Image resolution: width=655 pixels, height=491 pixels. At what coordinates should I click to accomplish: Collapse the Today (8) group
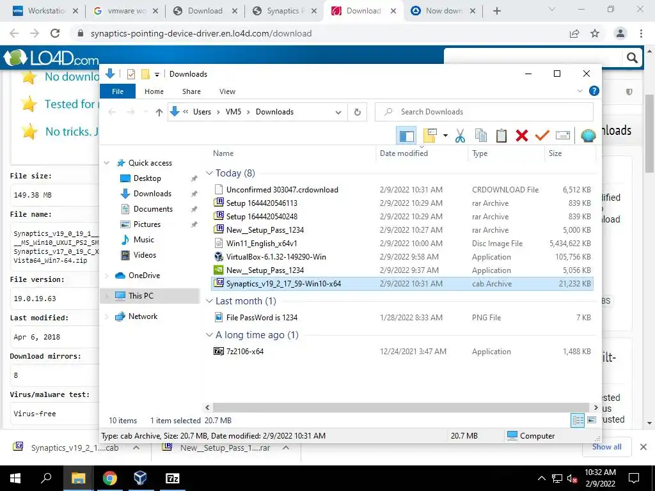point(209,173)
